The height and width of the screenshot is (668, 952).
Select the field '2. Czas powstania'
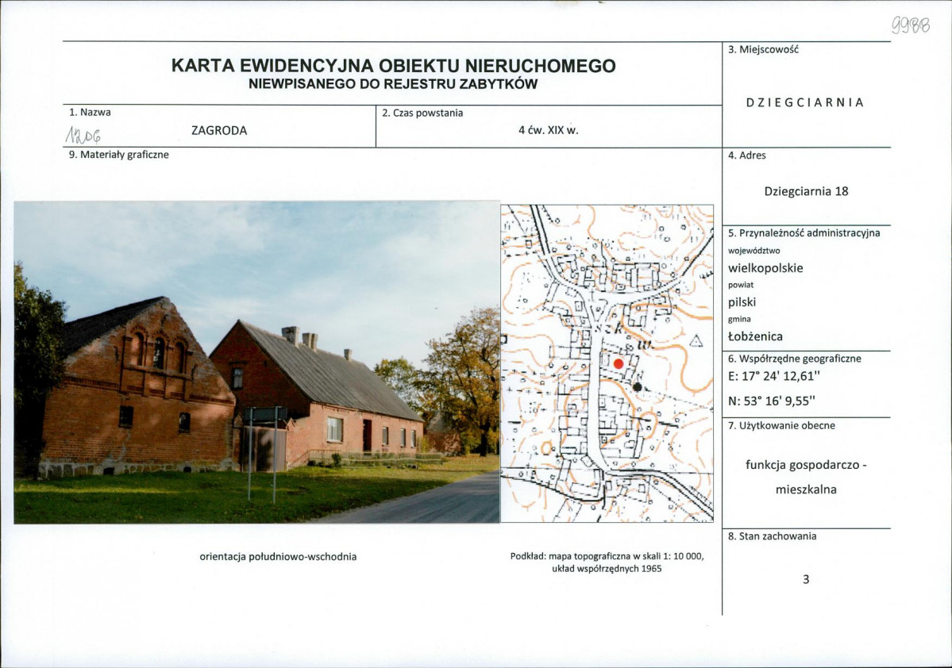coord(422,113)
